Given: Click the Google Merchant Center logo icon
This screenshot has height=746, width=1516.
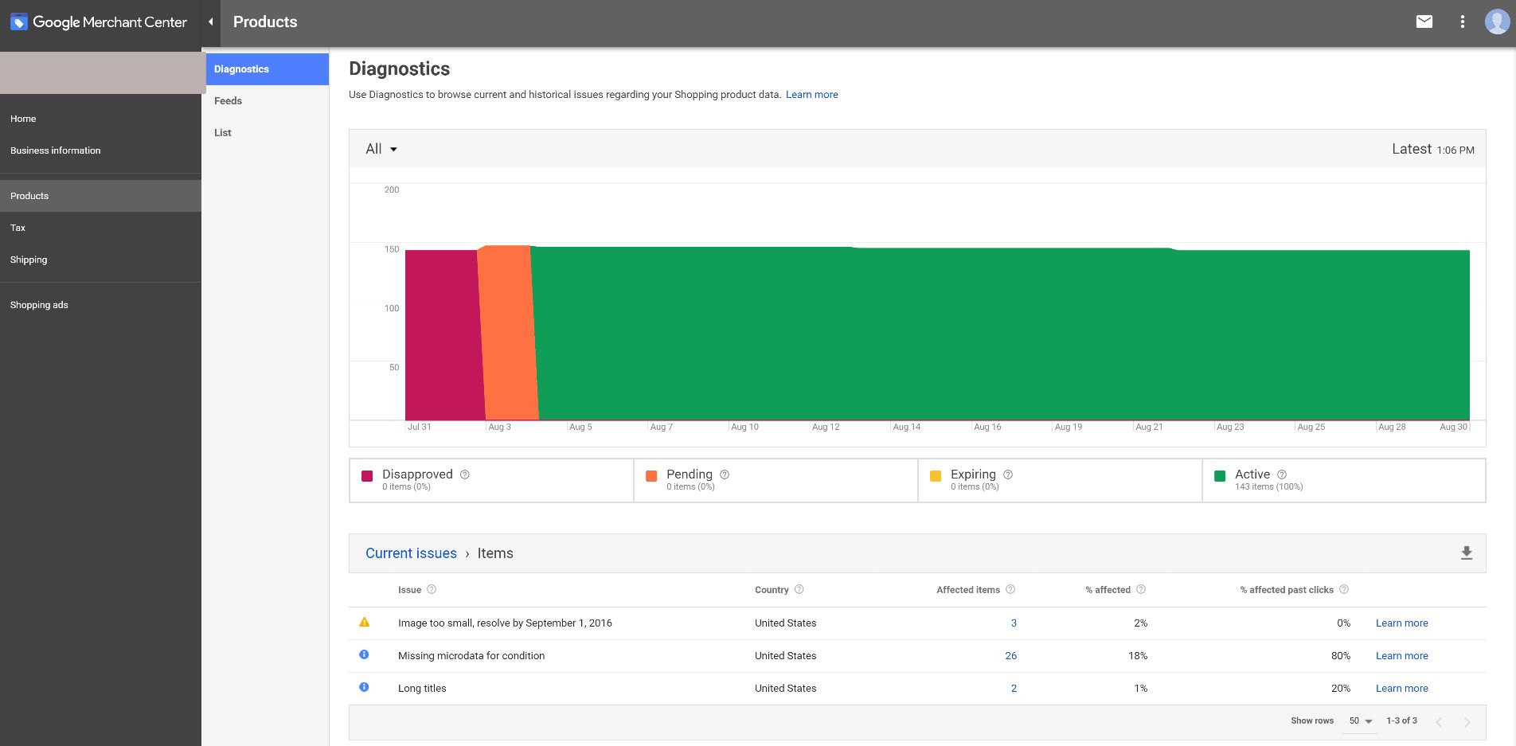Looking at the screenshot, I should pos(18,21).
